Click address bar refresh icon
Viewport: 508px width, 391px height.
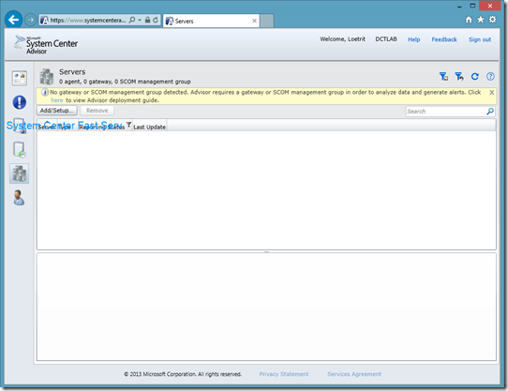coord(156,20)
